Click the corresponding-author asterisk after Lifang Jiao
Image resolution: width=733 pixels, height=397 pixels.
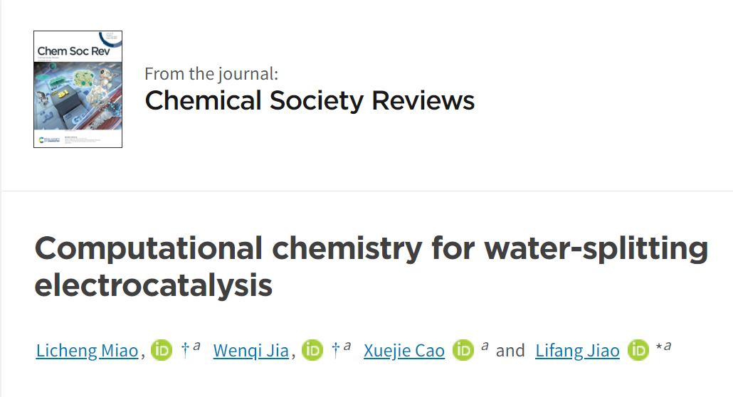[x=659, y=346]
